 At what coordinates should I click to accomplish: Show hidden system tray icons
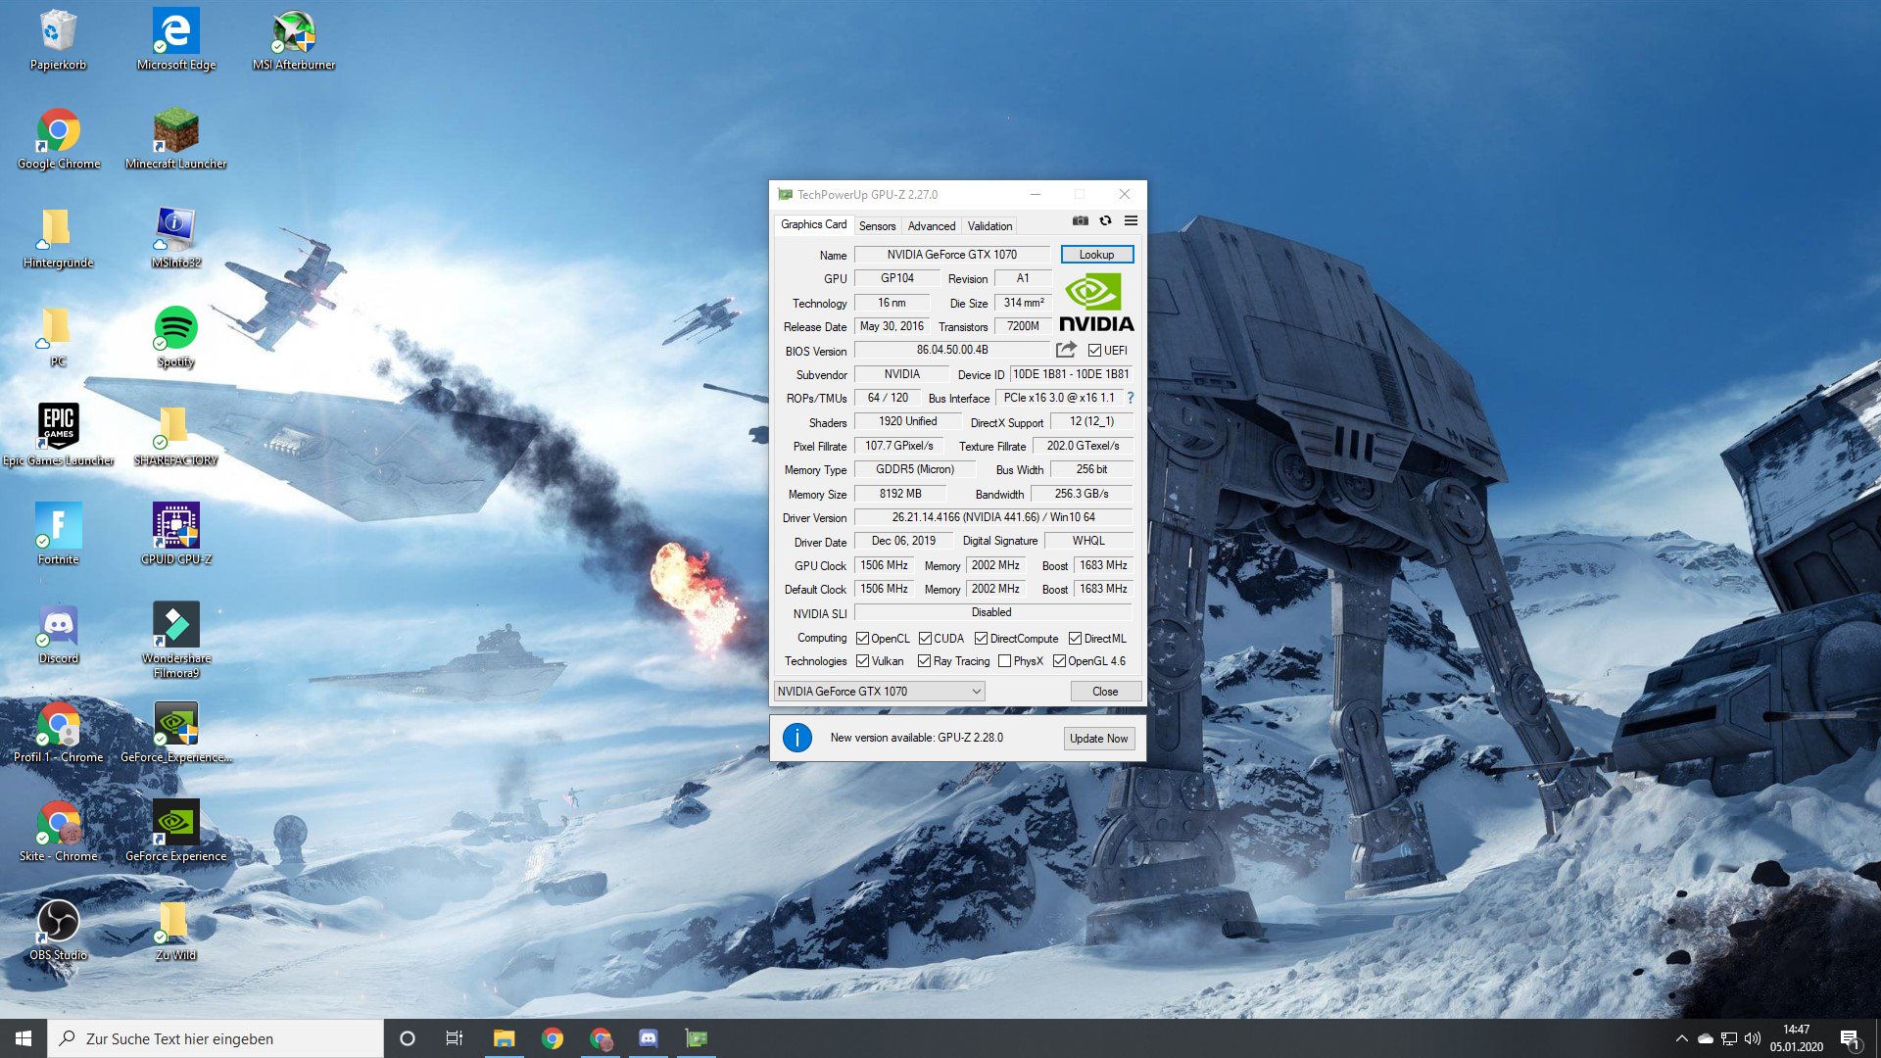point(1681,1038)
